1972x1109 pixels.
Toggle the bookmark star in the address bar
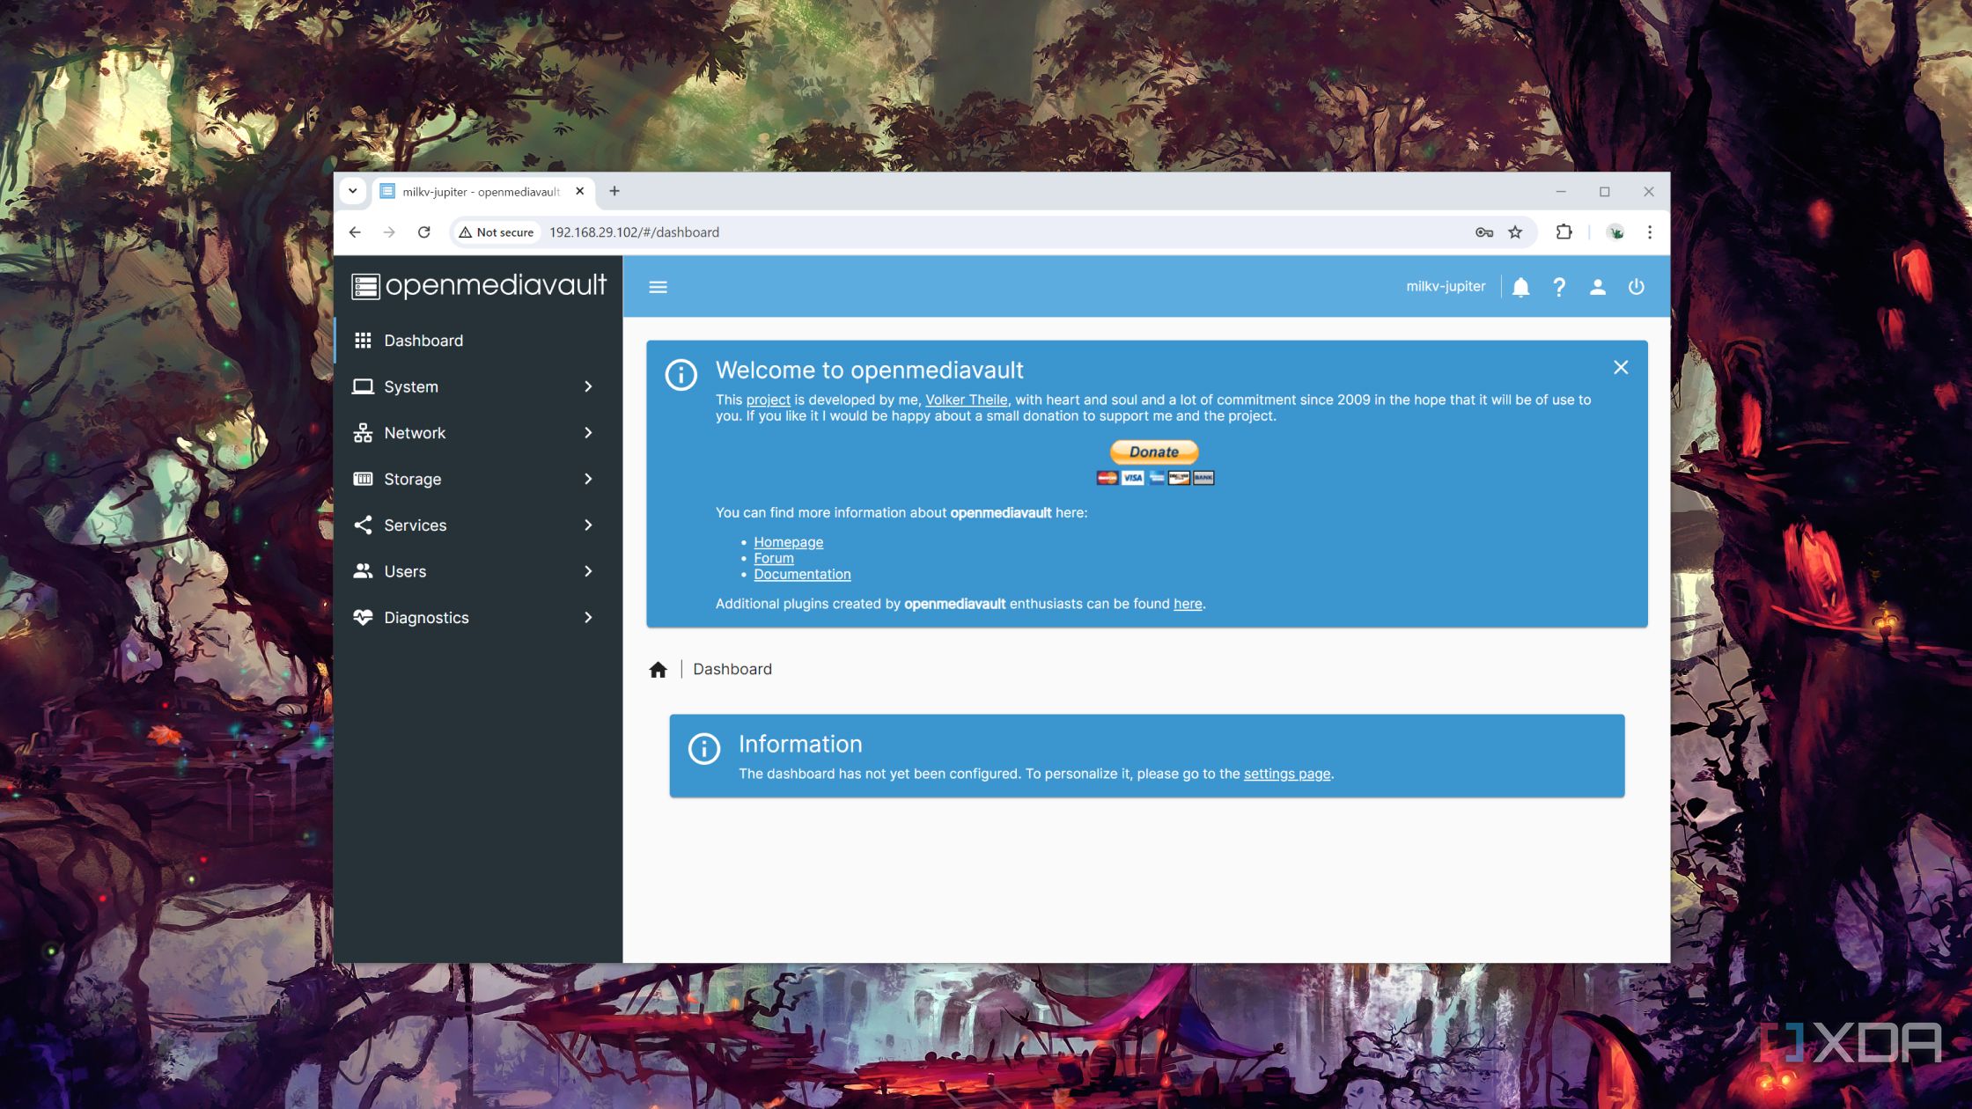click(x=1515, y=232)
